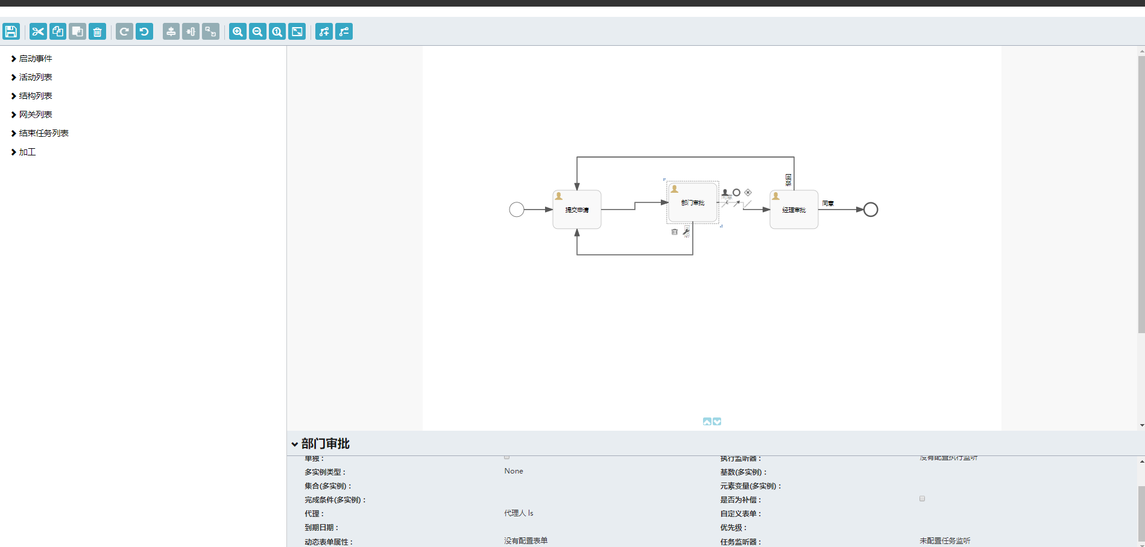Expand the 活动列表 palette group

[x=31, y=77]
